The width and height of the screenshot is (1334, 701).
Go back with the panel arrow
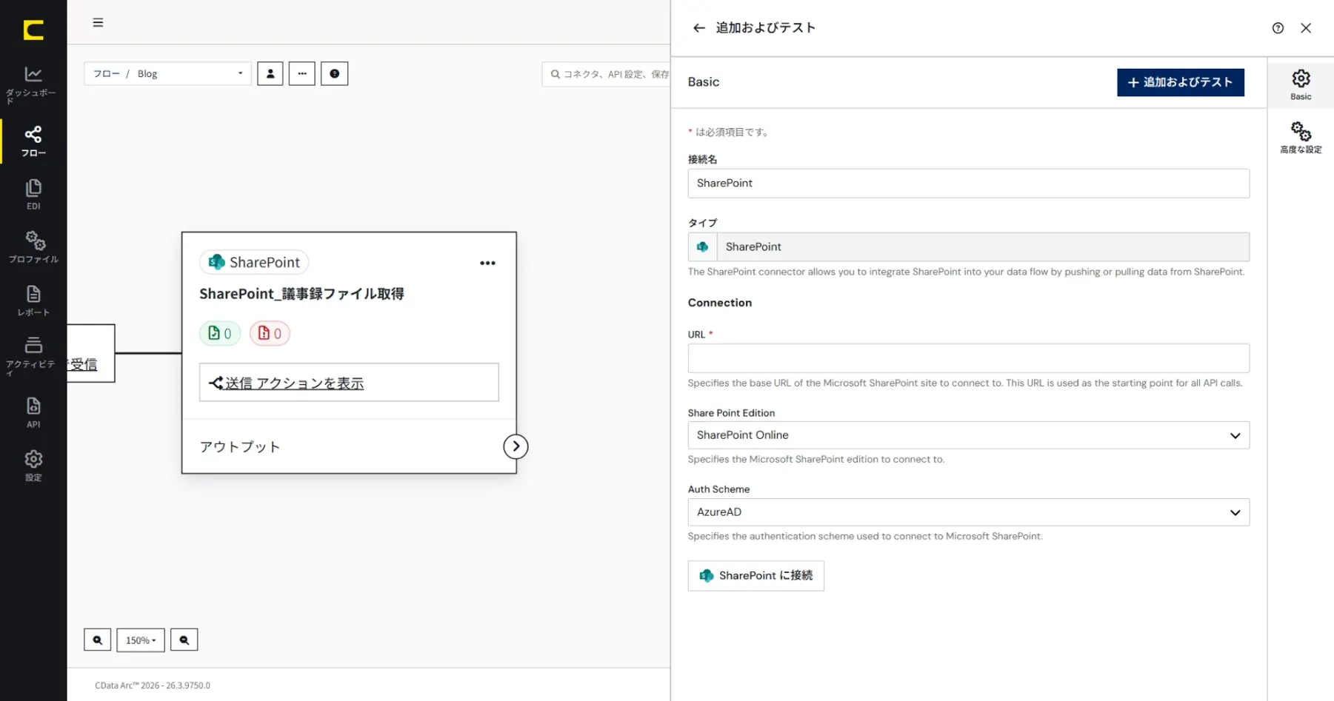(x=698, y=28)
